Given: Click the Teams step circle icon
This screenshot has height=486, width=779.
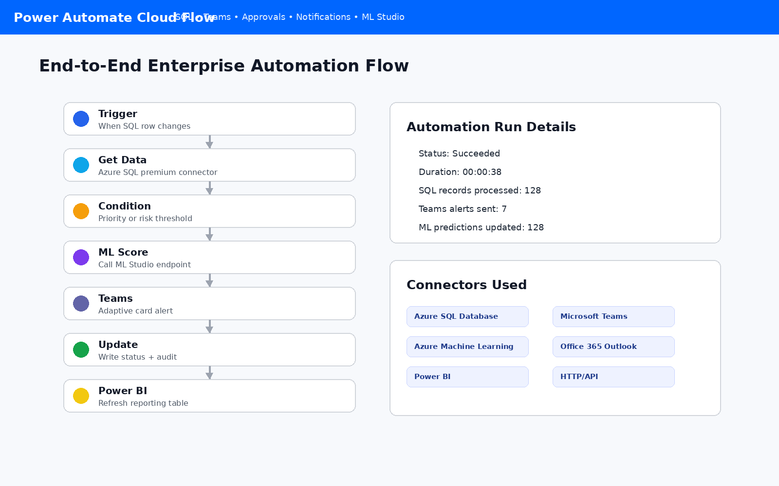Looking at the screenshot, I should coord(81,303).
